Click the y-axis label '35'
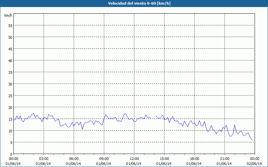 coord(10,72)
